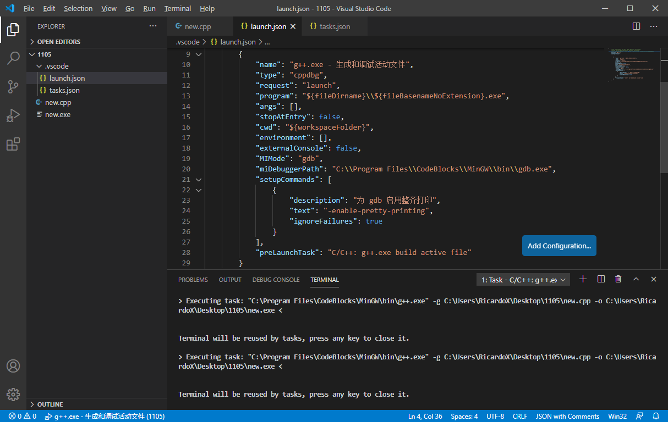The image size is (668, 422).
Task: Open the Run and Debug view
Action: pos(13,115)
